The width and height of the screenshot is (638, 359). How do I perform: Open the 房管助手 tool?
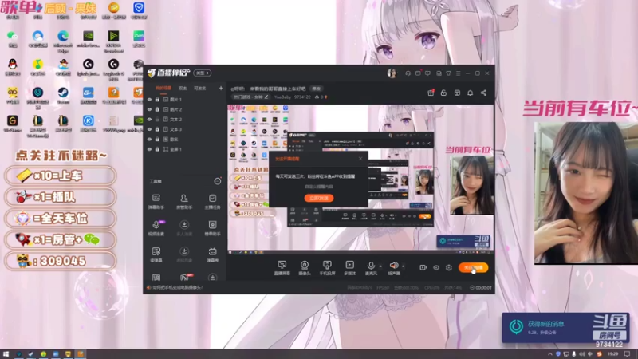coord(184,202)
